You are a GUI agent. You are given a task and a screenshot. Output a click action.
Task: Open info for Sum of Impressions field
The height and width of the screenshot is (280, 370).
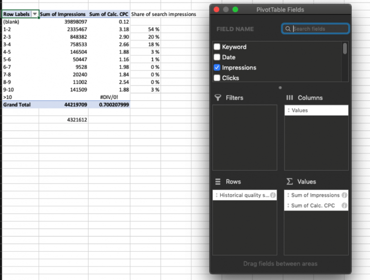pyautogui.click(x=344, y=195)
